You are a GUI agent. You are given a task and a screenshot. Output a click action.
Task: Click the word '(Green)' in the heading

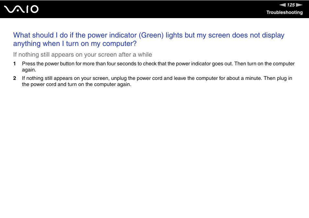[151, 35]
